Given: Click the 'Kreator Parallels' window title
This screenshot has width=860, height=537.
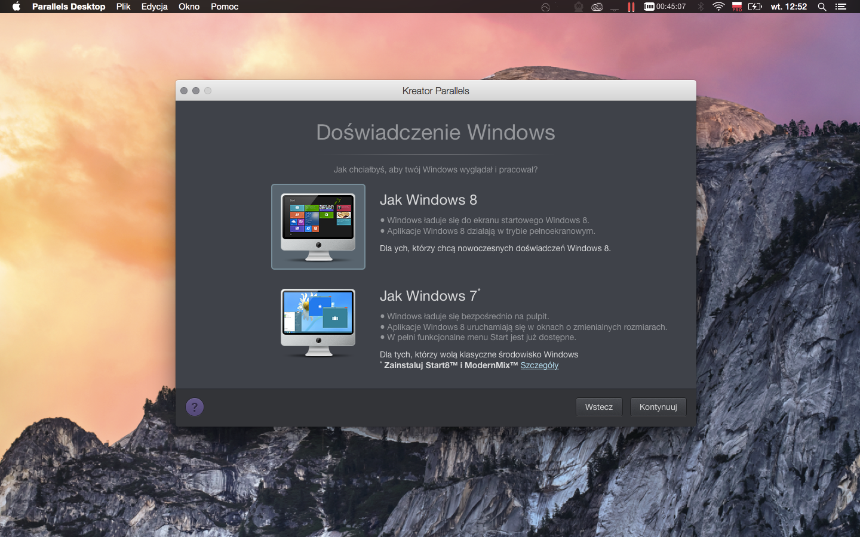Looking at the screenshot, I should tap(436, 91).
